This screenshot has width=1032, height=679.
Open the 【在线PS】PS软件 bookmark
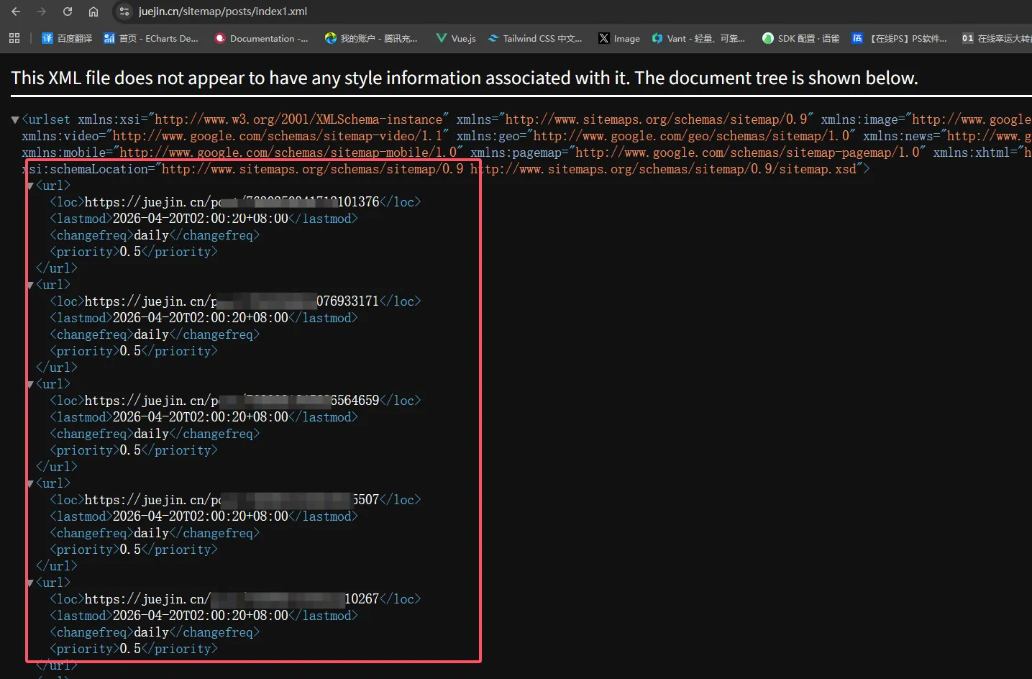coord(899,38)
